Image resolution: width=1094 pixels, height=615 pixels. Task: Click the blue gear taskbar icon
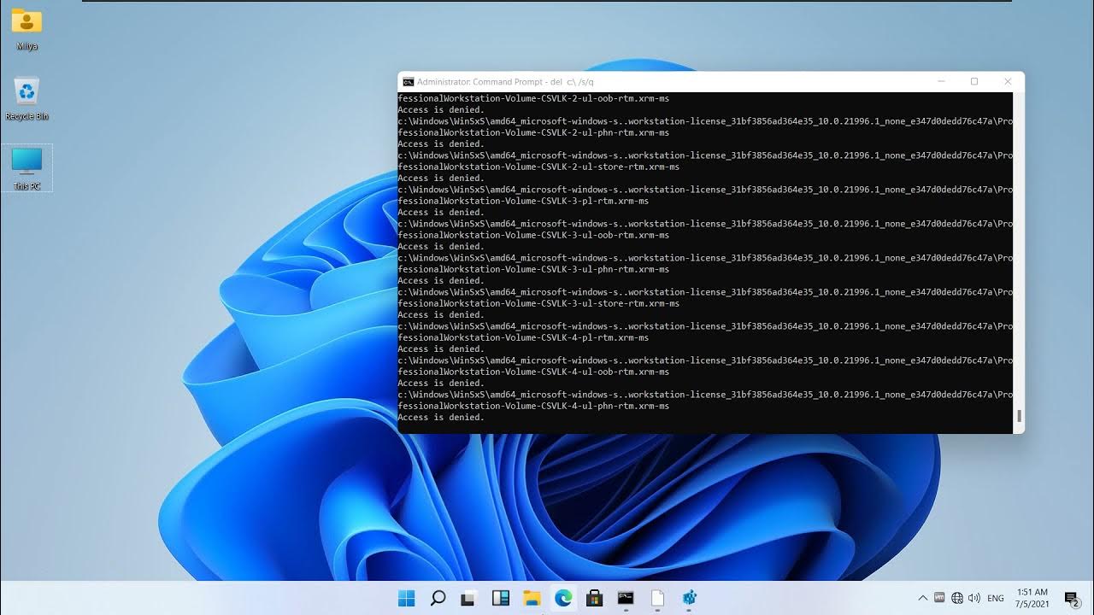click(689, 598)
